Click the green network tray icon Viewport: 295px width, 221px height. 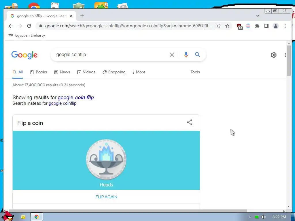(256, 217)
